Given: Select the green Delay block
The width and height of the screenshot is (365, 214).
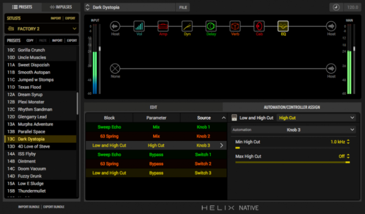Looking at the screenshot, I should pos(211,26).
